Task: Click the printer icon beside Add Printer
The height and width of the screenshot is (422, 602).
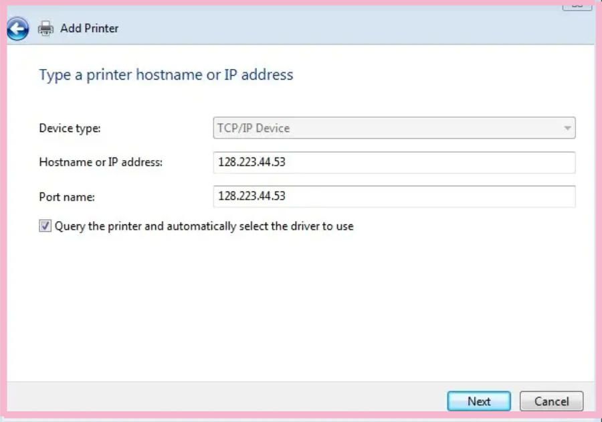Action: click(45, 28)
